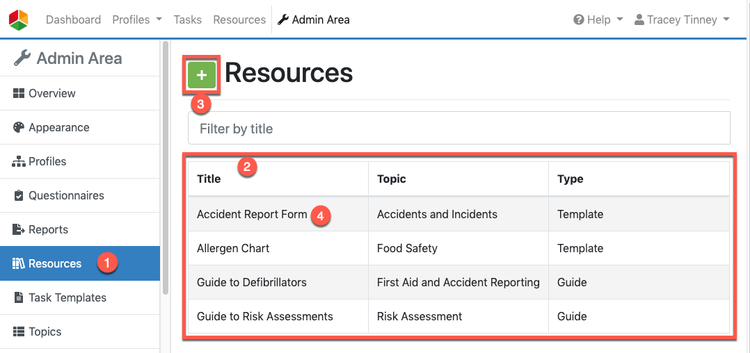
Task: Open the Guide to Defibrillators resource
Action: click(x=252, y=282)
